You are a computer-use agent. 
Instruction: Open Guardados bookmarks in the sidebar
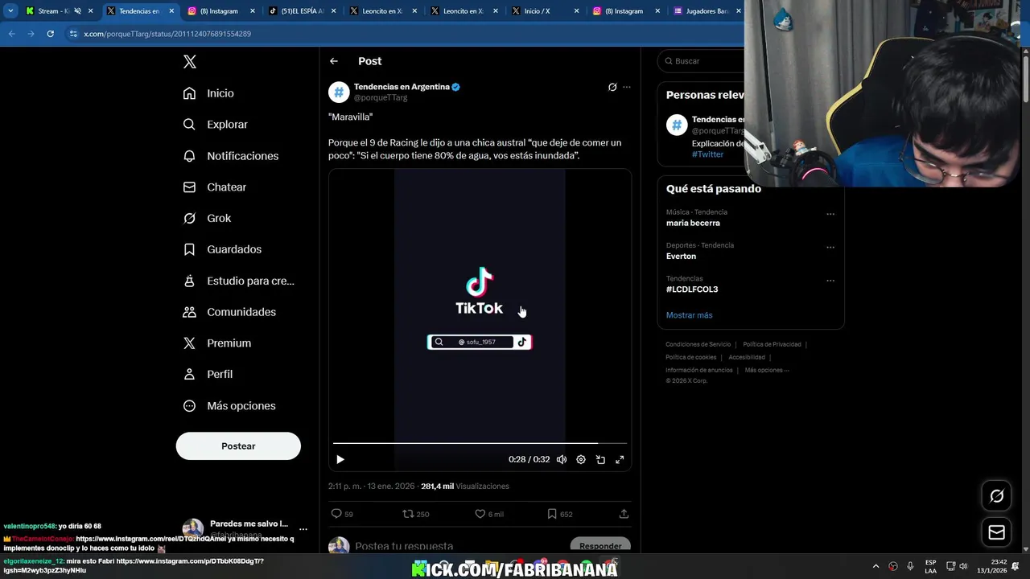222,249
